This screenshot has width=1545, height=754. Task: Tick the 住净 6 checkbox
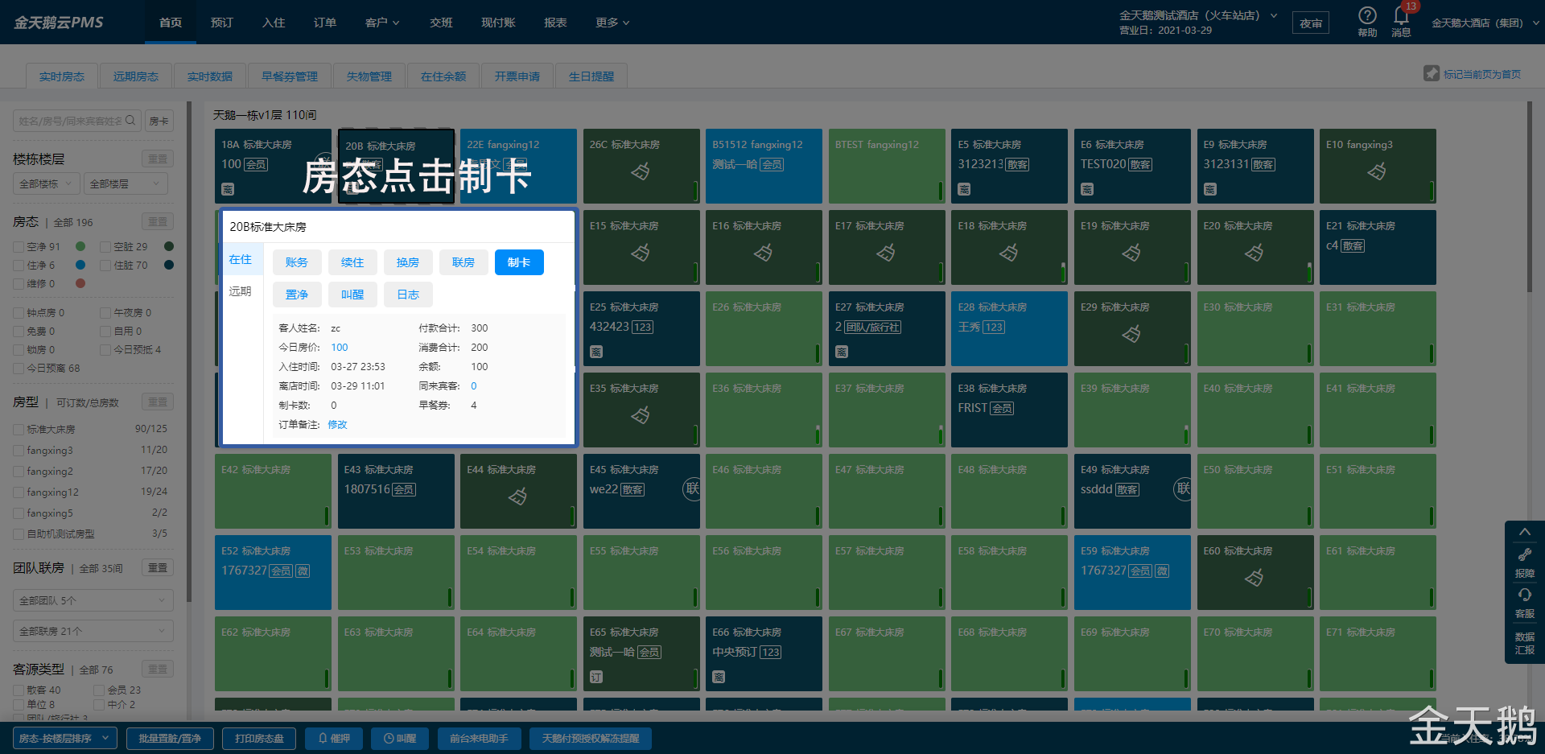19,266
